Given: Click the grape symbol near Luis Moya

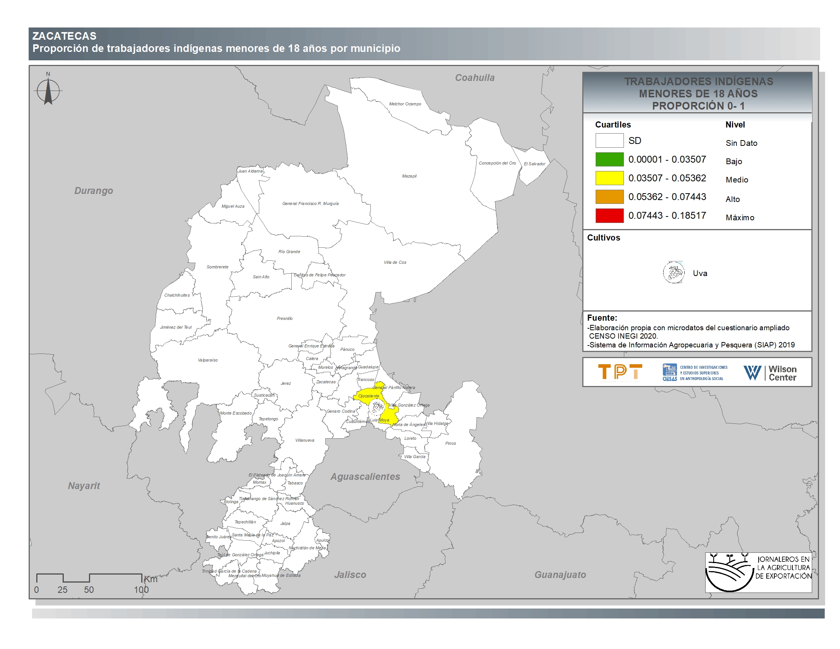Looking at the screenshot, I should pyautogui.click(x=377, y=407).
